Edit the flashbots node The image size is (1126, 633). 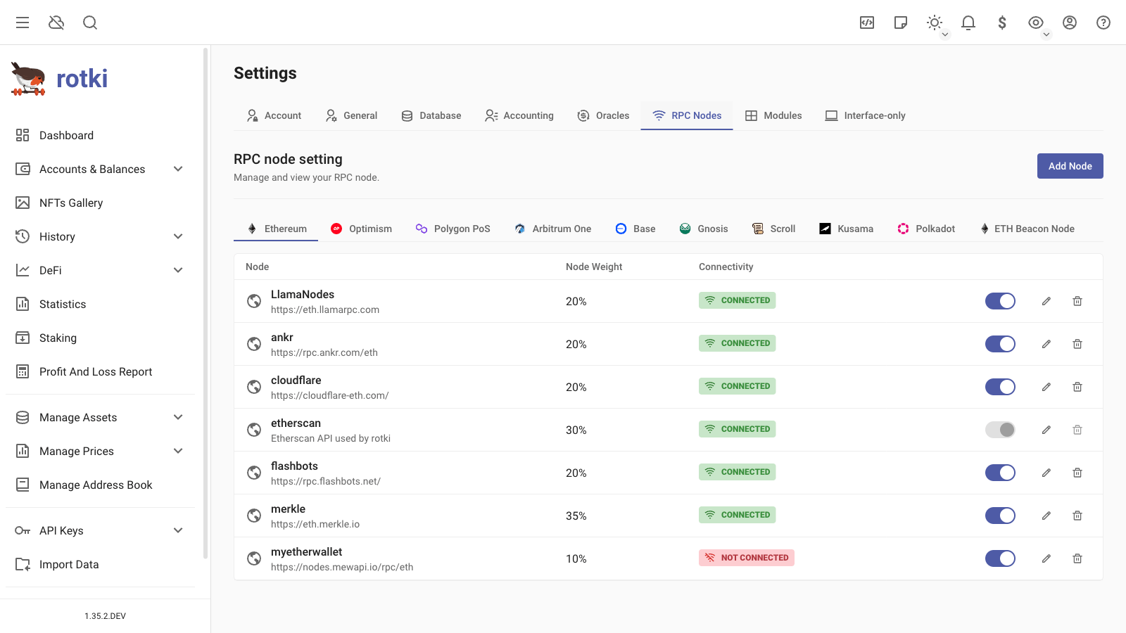click(1046, 473)
